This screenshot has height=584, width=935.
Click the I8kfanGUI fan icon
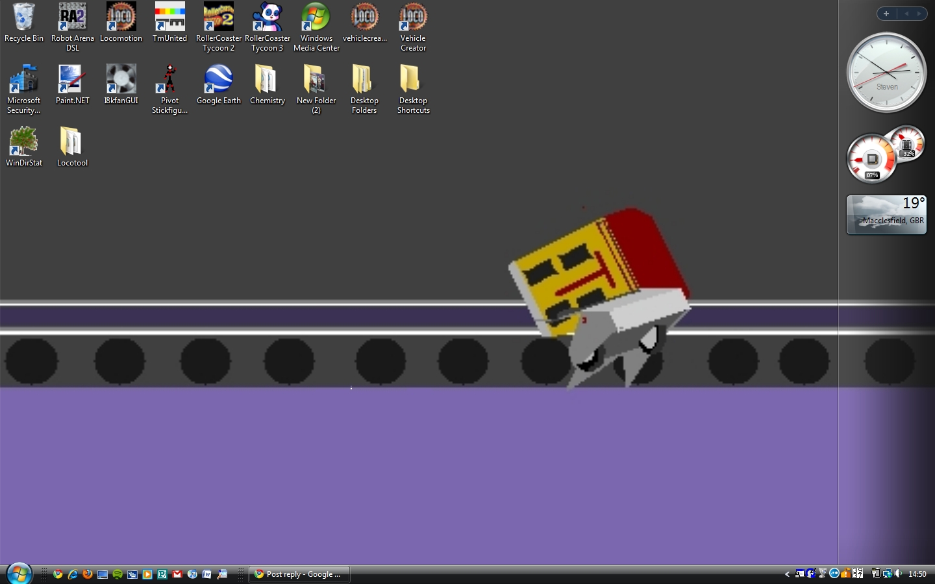pos(121,85)
